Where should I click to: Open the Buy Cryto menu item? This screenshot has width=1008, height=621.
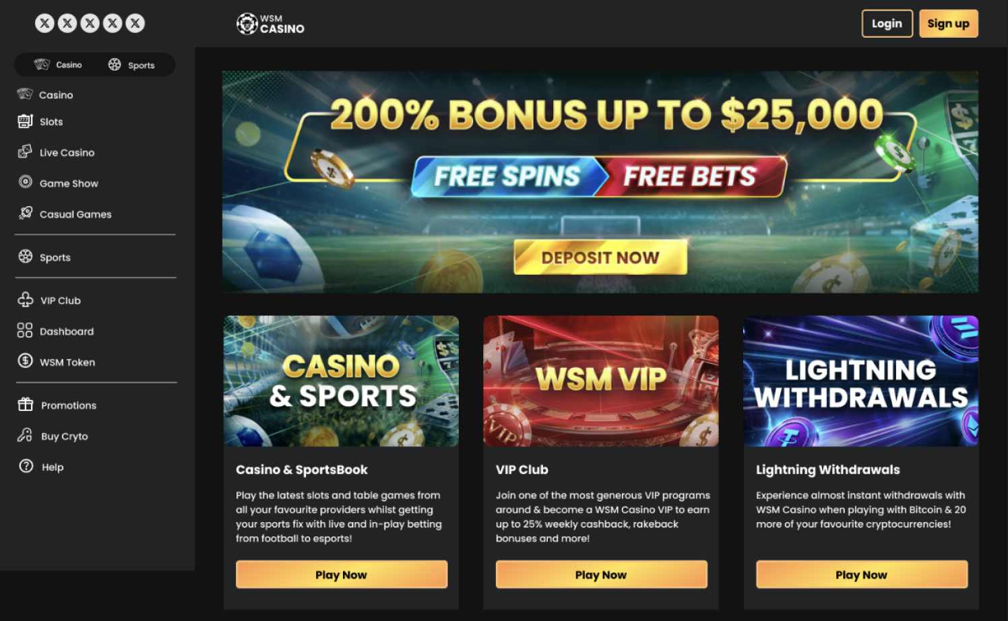click(x=54, y=436)
